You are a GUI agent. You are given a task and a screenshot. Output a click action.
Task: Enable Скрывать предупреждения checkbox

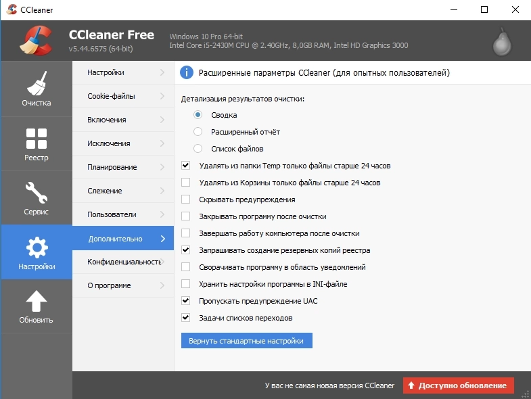[x=186, y=199]
